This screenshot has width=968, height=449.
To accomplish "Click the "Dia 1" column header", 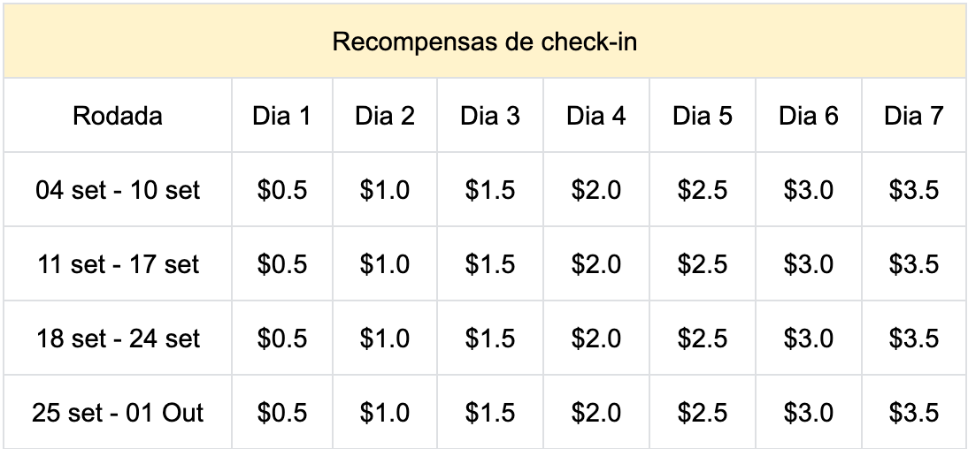I will pos(282,116).
